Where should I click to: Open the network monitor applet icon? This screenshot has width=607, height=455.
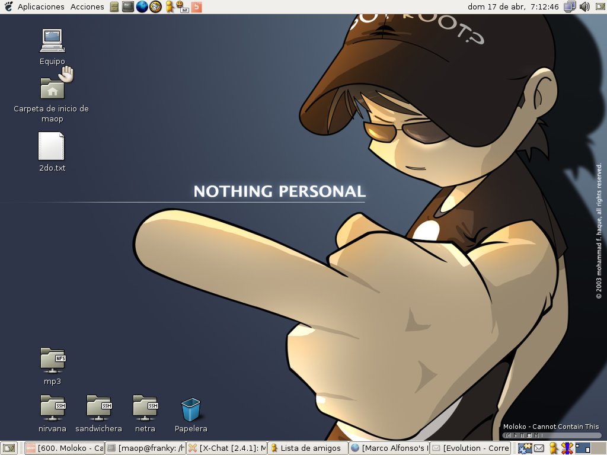coord(570,7)
